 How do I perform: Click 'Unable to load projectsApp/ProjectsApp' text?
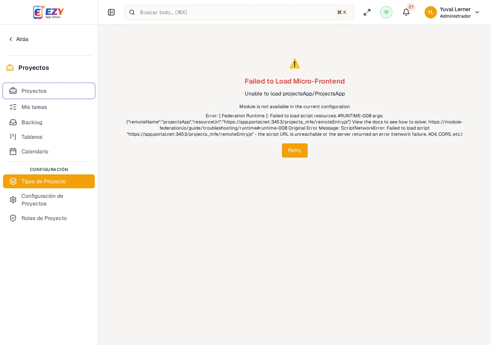point(295,94)
